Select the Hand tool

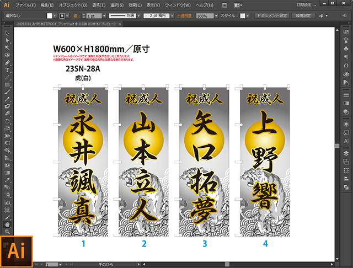click(7, 224)
